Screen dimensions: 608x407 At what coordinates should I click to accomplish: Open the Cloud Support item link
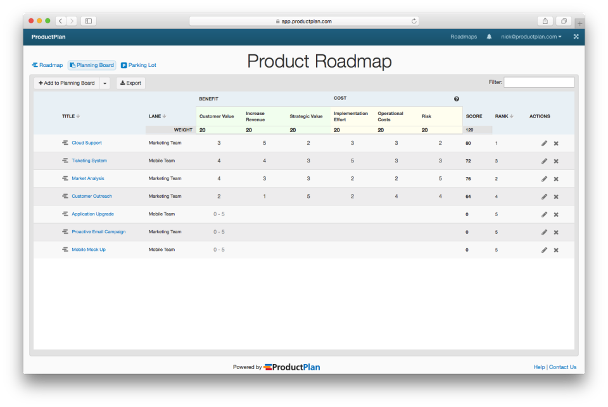pos(87,143)
